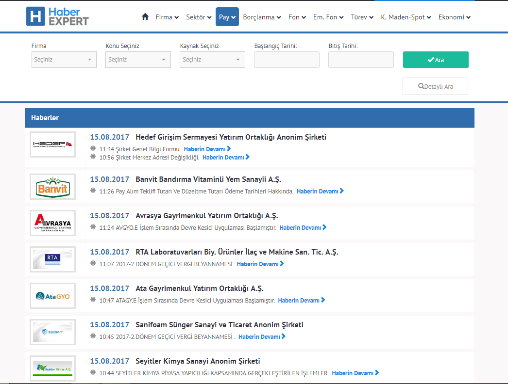The height and width of the screenshot is (384, 508).
Task: Focus the Başlangıç Tarihi date field
Action: [x=287, y=60]
